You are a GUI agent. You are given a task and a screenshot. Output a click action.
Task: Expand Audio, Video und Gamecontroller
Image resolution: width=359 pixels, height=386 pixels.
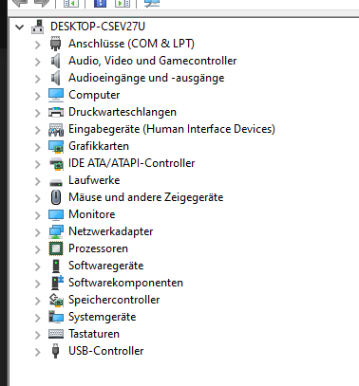coord(38,62)
